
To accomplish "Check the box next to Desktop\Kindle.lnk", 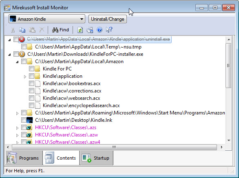I will (x=24, y=120).
